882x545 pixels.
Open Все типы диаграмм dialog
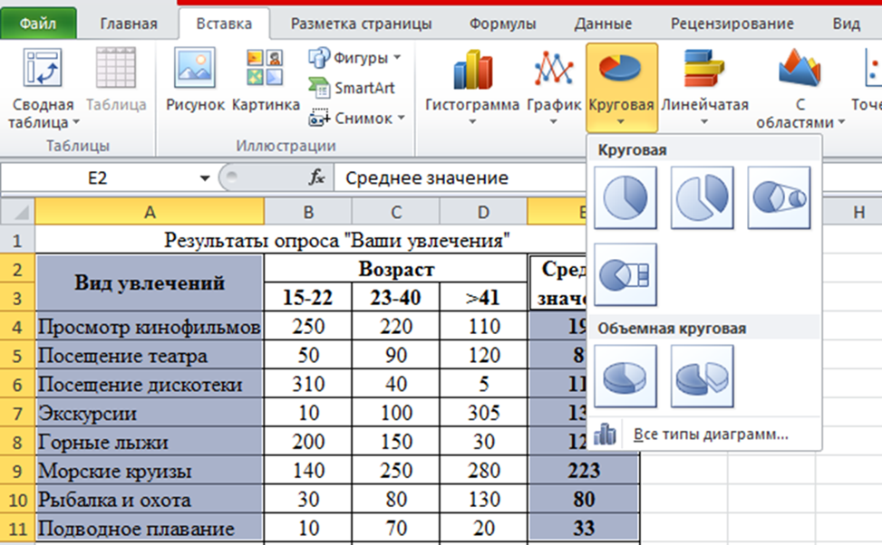(x=704, y=435)
